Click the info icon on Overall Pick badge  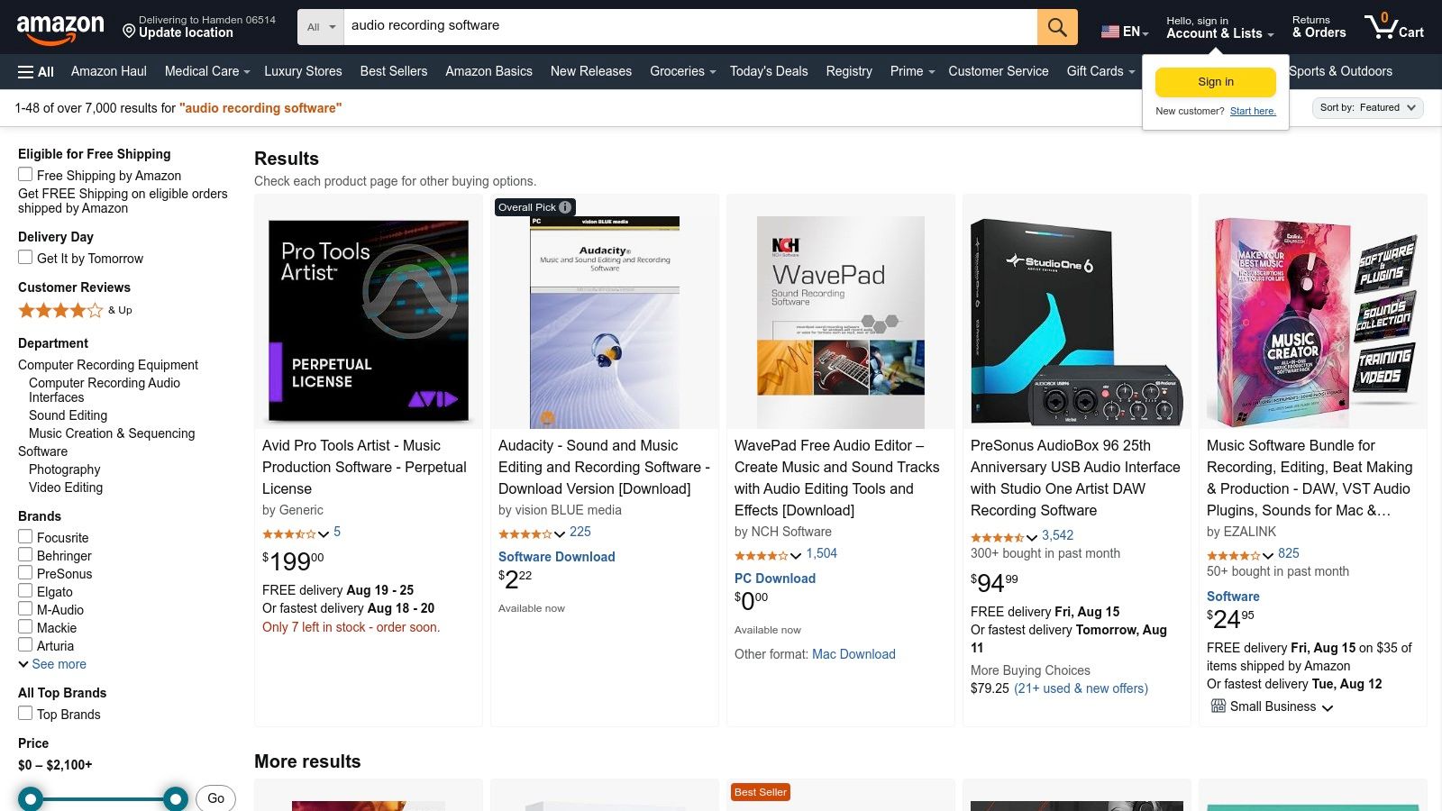pos(565,207)
